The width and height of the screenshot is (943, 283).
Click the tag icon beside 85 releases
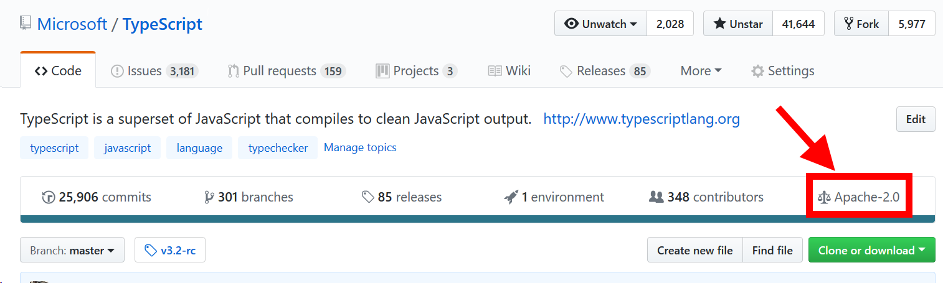pos(368,197)
